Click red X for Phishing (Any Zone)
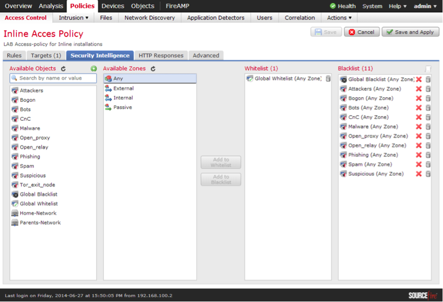Screen dimensions: 443x302 pyautogui.click(x=419, y=155)
